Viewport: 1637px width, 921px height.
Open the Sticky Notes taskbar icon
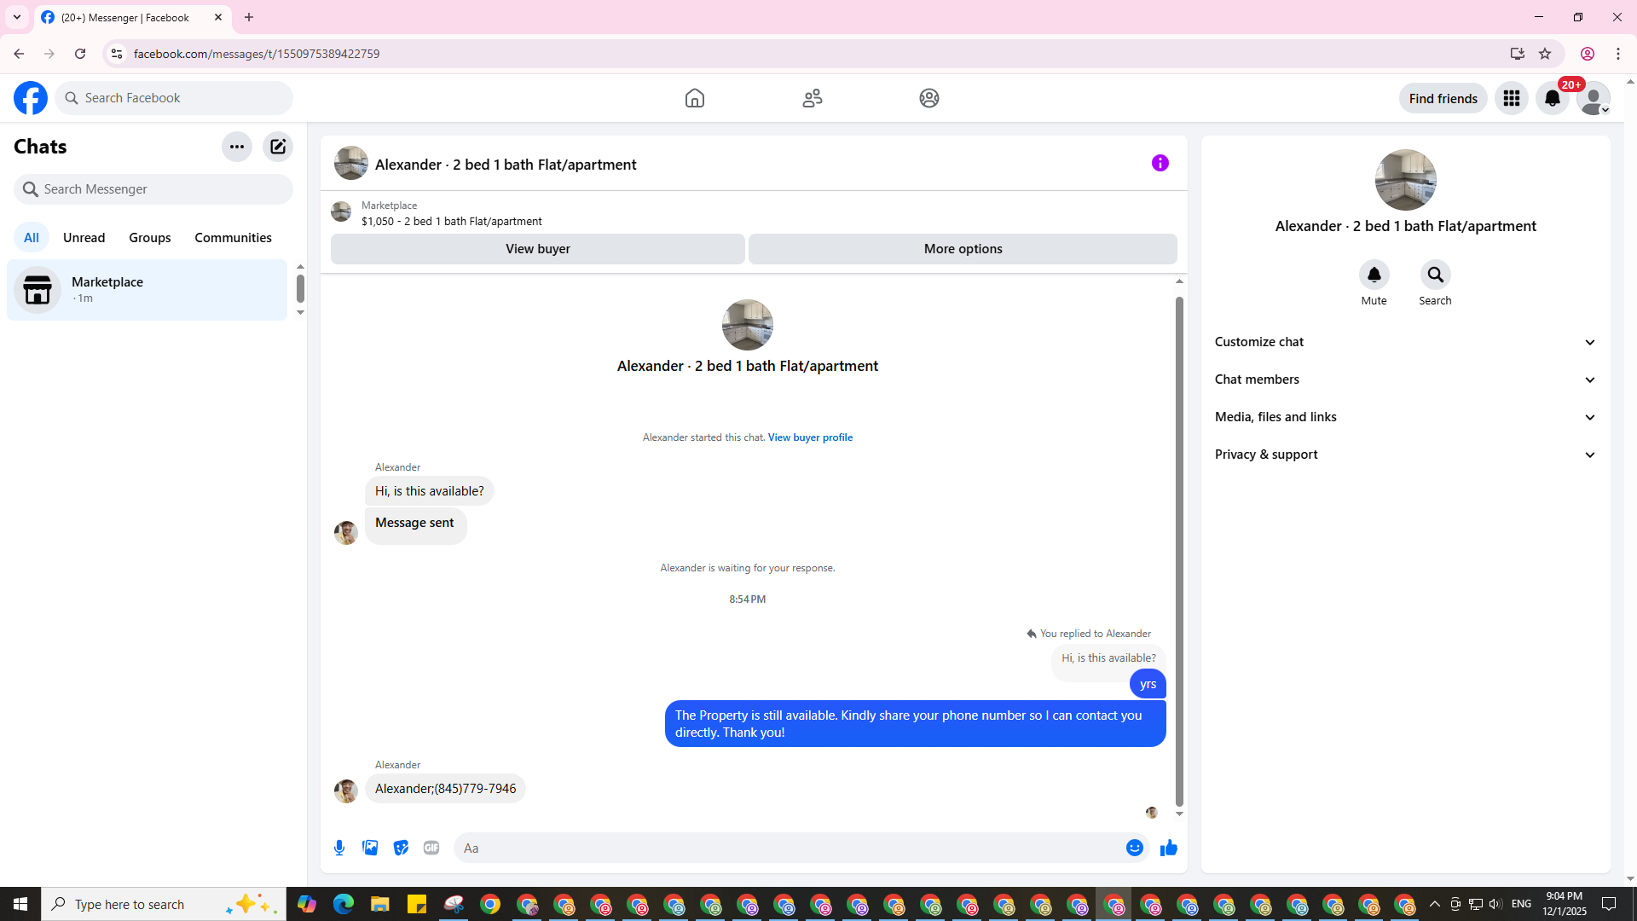417,904
